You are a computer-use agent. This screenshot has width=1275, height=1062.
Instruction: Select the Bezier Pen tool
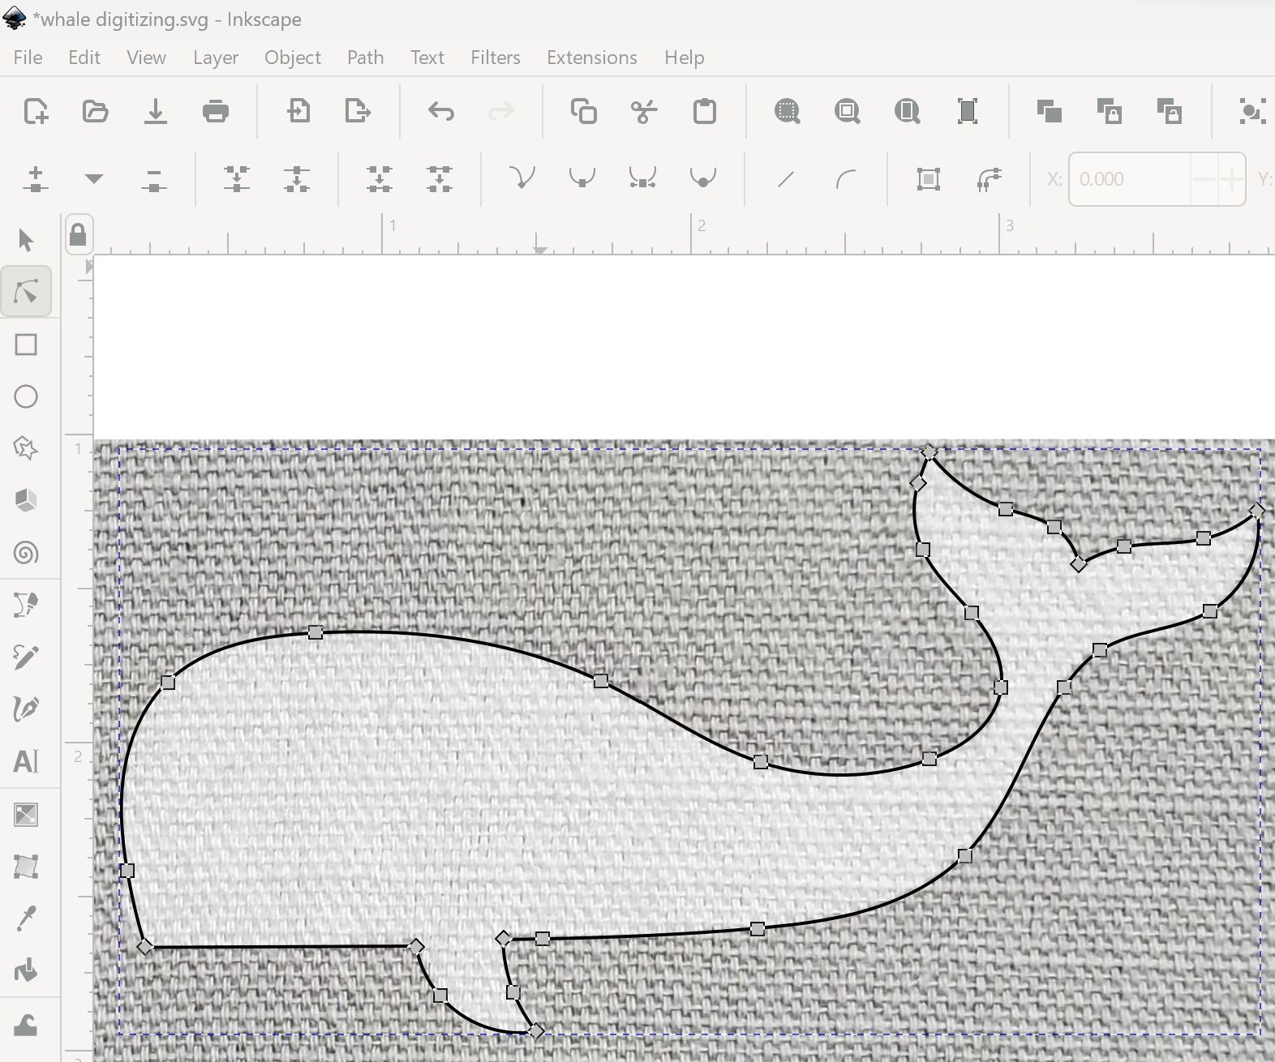[x=26, y=605]
